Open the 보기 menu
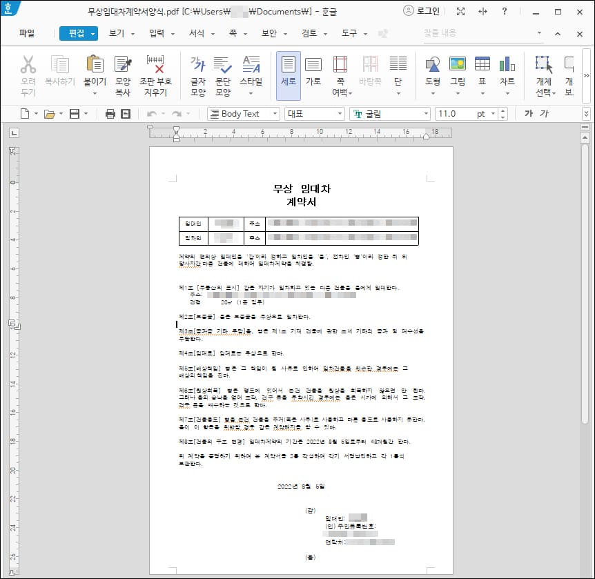The height and width of the screenshot is (579, 595). [x=121, y=33]
